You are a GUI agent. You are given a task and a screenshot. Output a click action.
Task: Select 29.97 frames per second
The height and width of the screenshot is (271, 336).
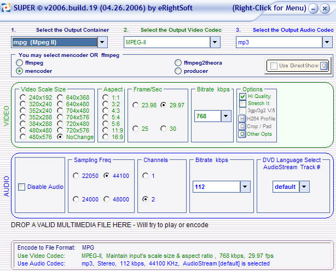[x=164, y=105]
